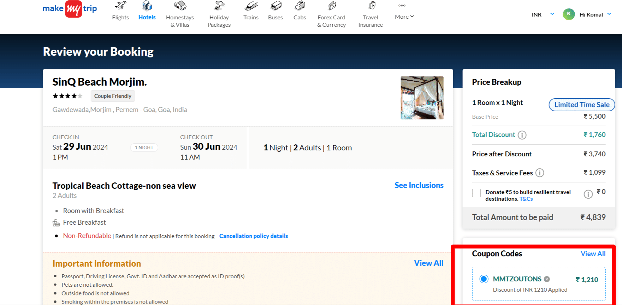Click See Inclusions link

click(419, 185)
